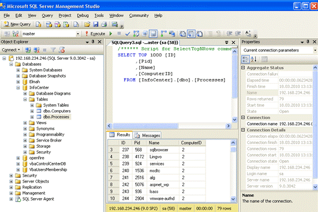This screenshot has height=212, width=318.
Task: Switch to Results to Text
Action: [x=182, y=34]
